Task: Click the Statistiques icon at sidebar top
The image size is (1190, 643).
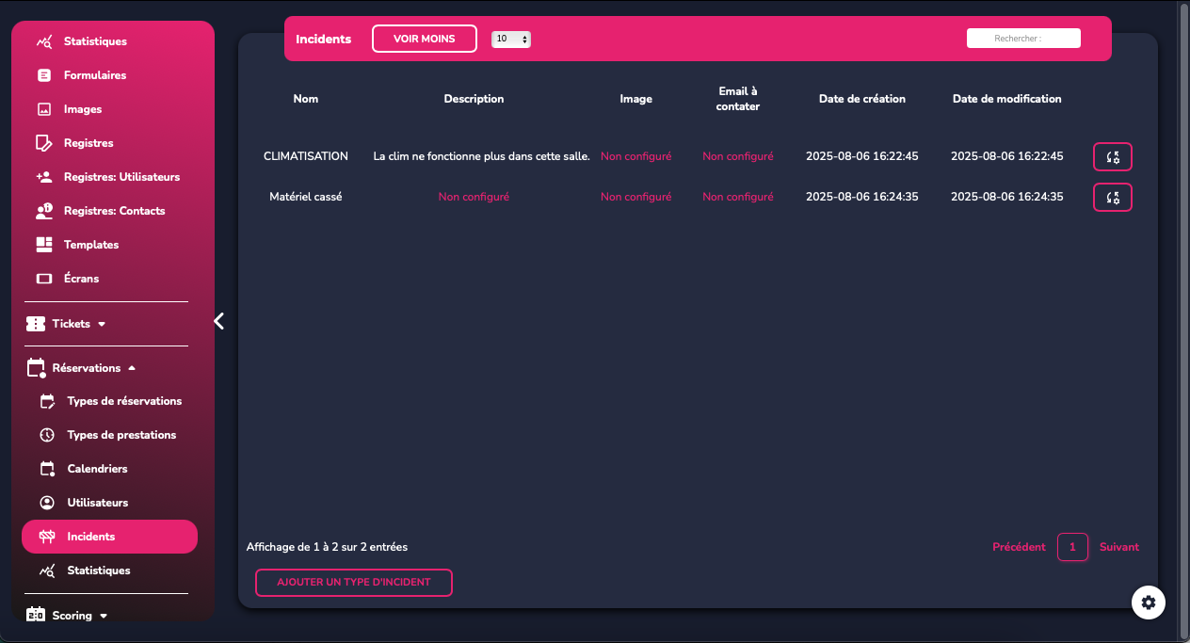Action: 43,41
